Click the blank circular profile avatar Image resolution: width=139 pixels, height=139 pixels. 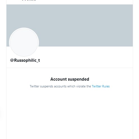tap(24, 43)
